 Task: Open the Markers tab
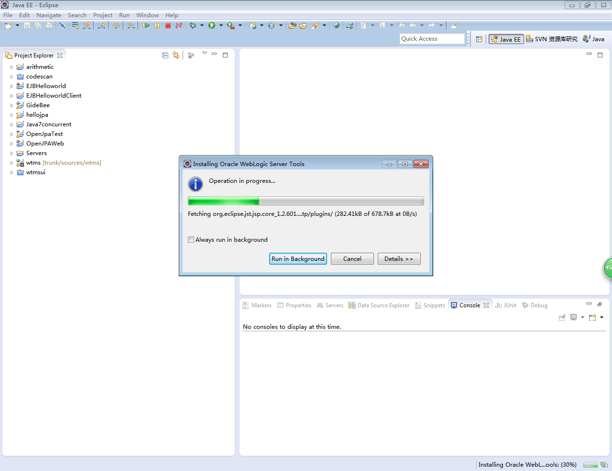pos(257,305)
